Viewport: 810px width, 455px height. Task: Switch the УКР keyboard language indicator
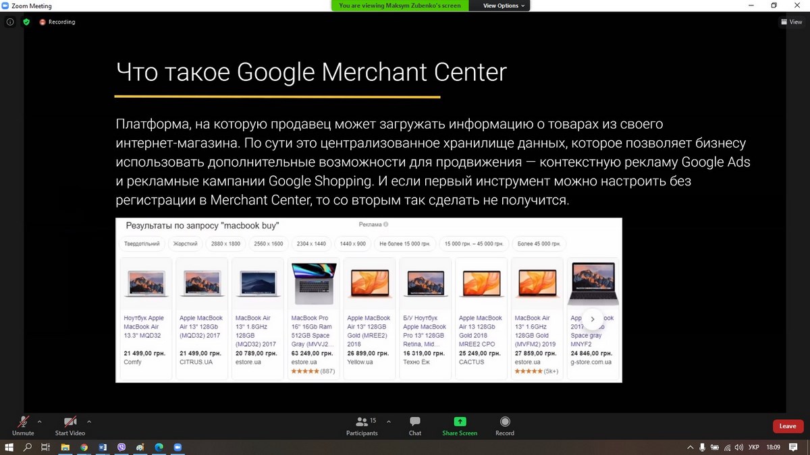pyautogui.click(x=753, y=447)
